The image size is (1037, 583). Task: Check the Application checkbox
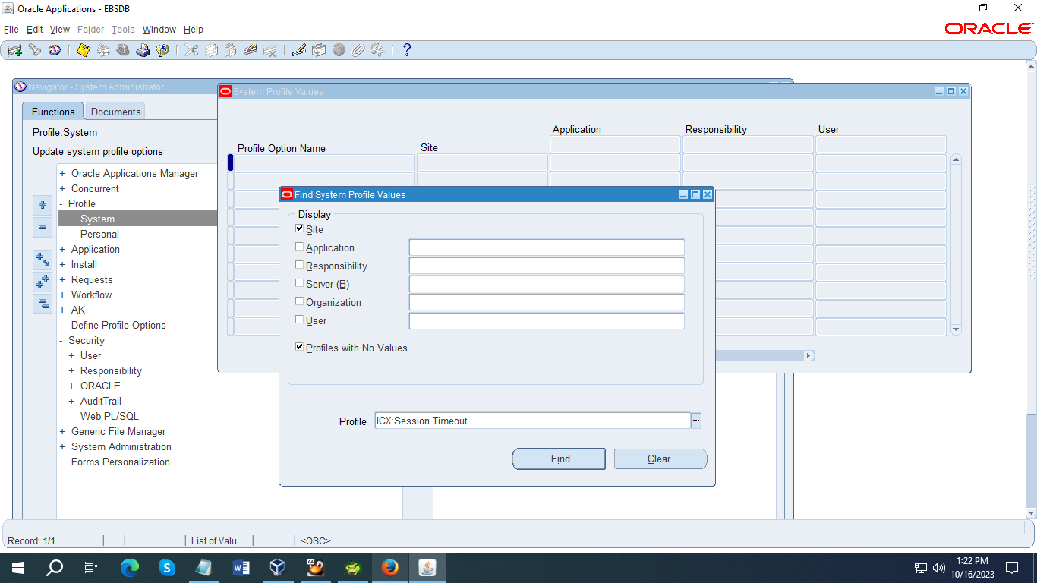tap(300, 247)
